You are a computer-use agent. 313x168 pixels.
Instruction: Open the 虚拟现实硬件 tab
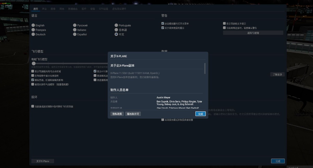tap(119, 9)
